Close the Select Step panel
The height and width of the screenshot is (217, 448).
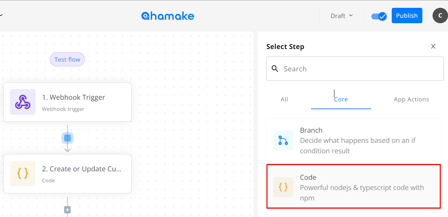(x=433, y=46)
